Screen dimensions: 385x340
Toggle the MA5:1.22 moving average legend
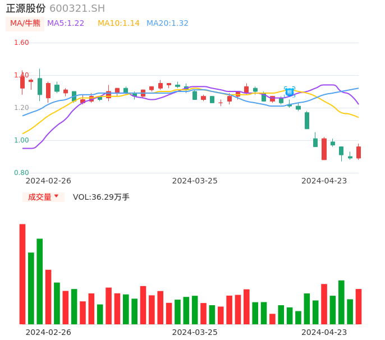tap(66, 24)
